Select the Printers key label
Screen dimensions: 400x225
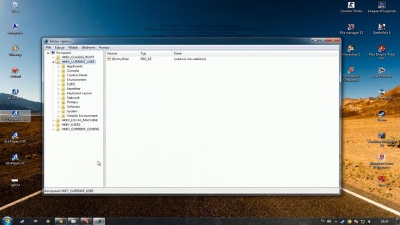(x=72, y=102)
